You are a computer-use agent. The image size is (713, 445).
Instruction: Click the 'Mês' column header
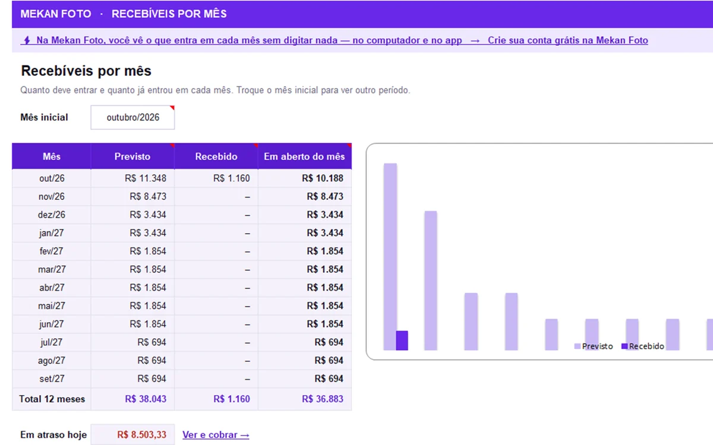point(52,157)
